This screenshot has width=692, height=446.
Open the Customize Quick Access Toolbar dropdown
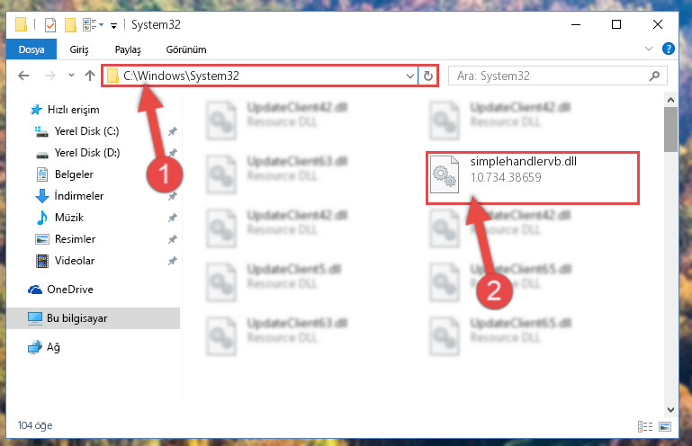[114, 25]
